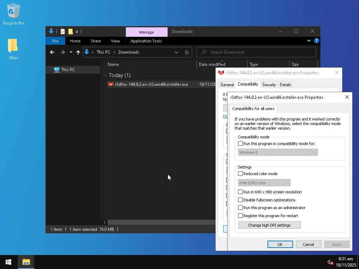Click the r3dfox icon in back Properties title

[221, 73]
